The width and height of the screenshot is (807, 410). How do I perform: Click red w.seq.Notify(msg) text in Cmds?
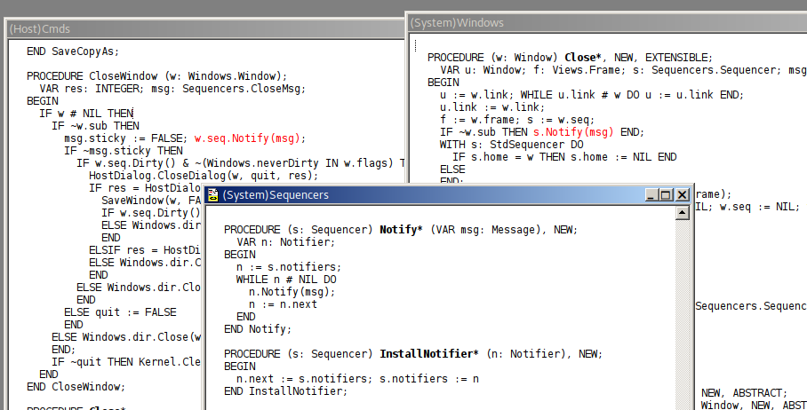click(x=248, y=138)
